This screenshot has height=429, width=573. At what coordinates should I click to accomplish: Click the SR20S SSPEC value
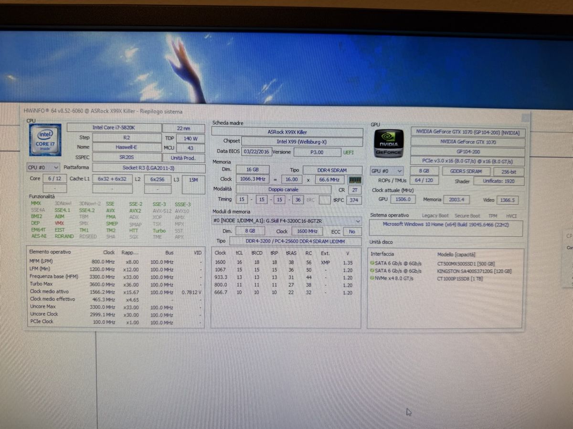tap(127, 157)
